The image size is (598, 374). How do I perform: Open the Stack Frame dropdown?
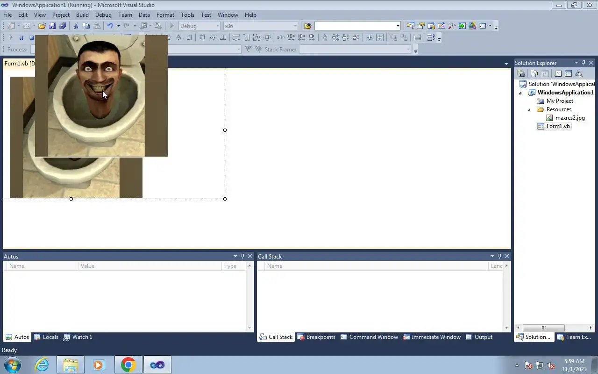(408, 50)
